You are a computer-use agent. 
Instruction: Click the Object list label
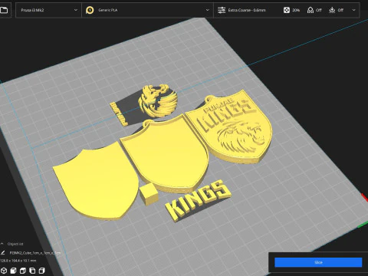[x=15, y=244]
